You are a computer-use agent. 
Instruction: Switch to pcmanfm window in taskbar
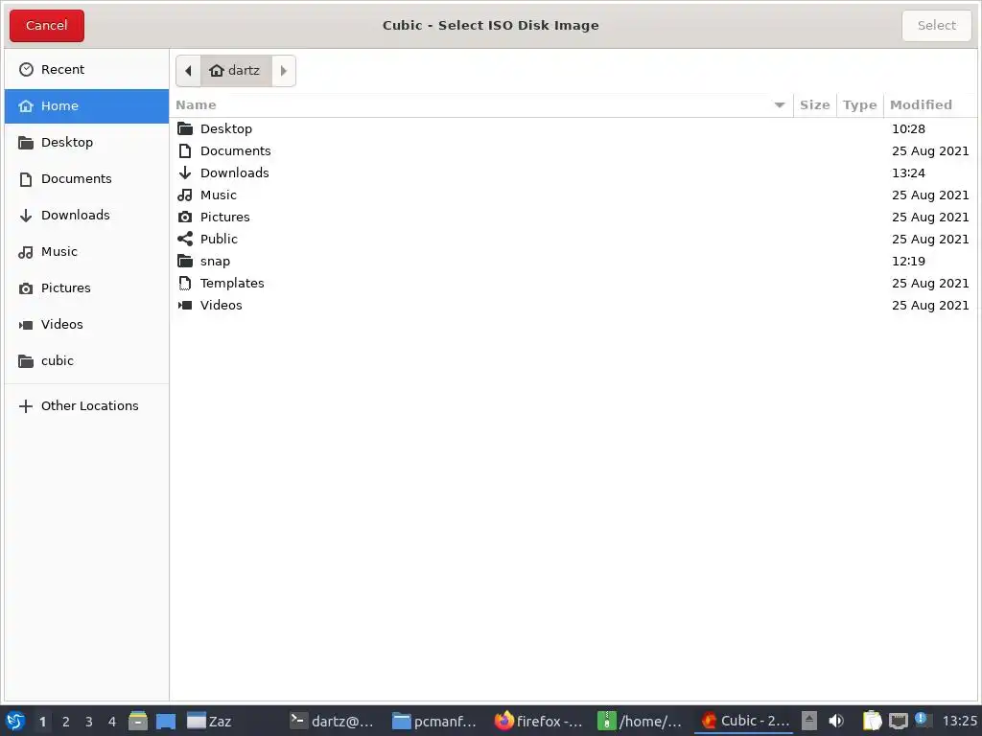point(434,721)
